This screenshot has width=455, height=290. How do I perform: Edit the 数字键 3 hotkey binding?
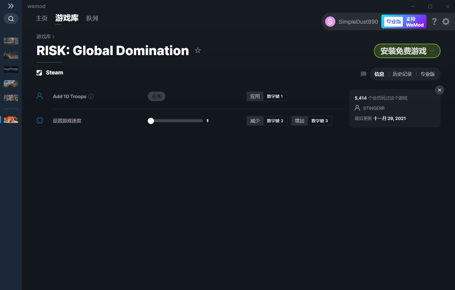click(320, 121)
